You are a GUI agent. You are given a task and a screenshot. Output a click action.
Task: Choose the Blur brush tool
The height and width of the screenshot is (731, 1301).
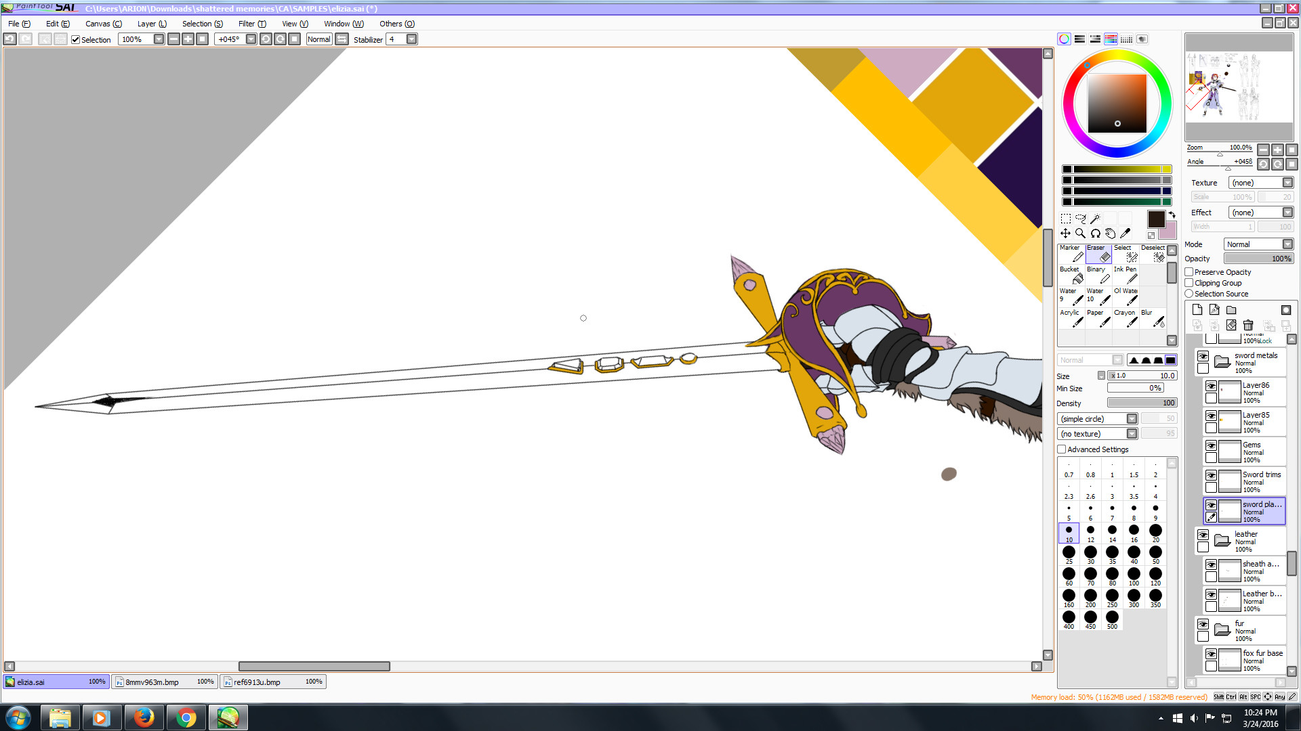1153,318
